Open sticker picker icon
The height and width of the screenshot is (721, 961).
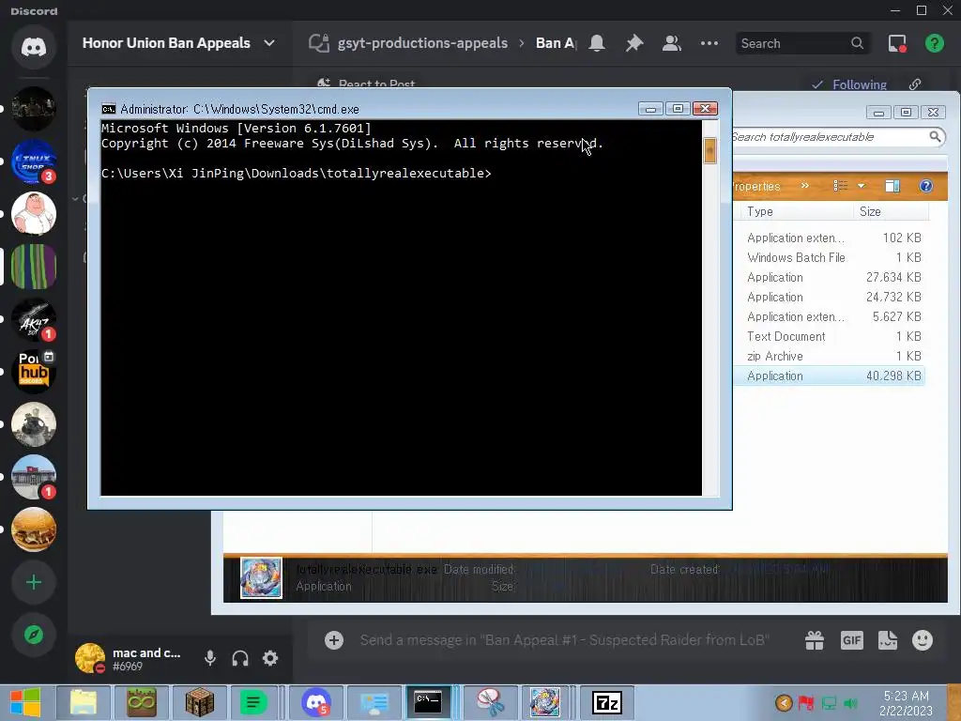click(888, 640)
